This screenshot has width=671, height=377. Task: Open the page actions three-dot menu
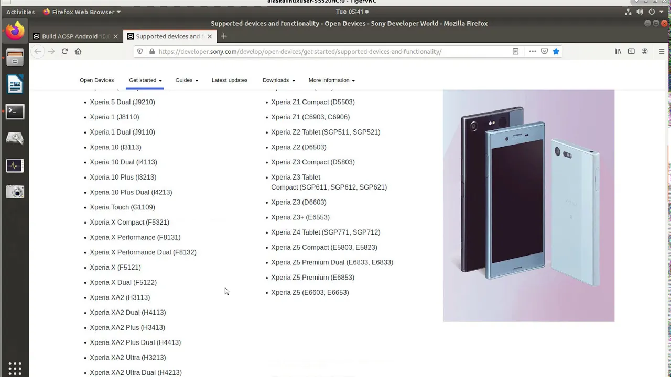coord(533,51)
